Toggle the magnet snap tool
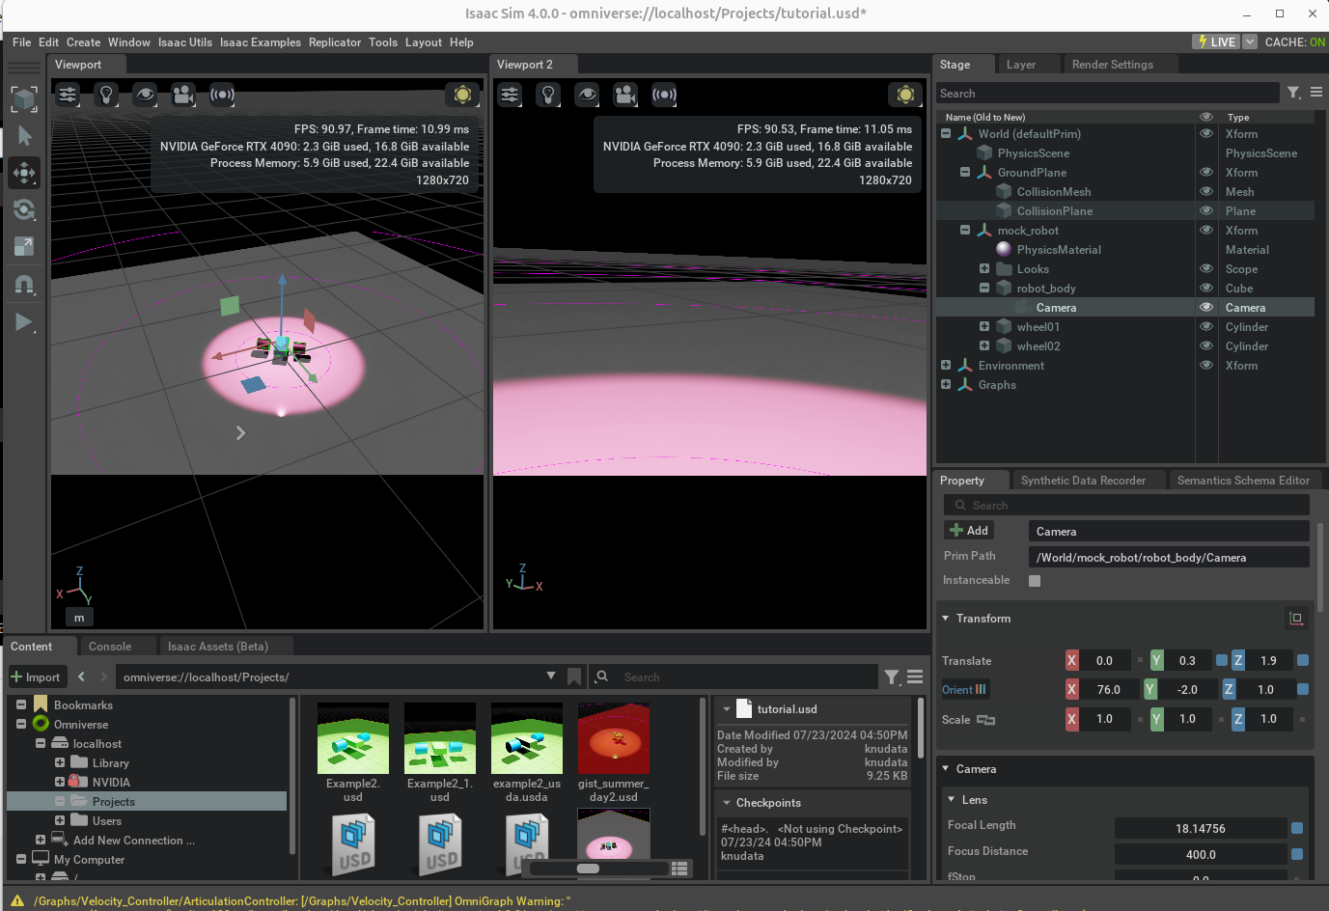The height and width of the screenshot is (911, 1329). pyautogui.click(x=24, y=284)
